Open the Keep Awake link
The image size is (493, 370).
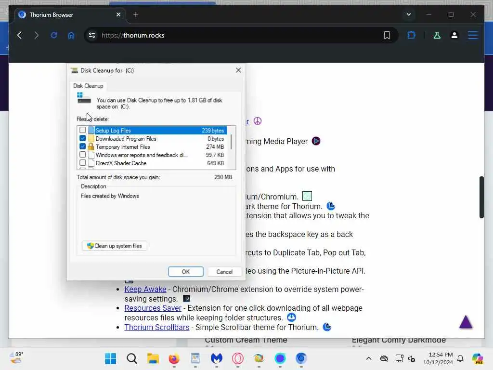[x=145, y=289]
